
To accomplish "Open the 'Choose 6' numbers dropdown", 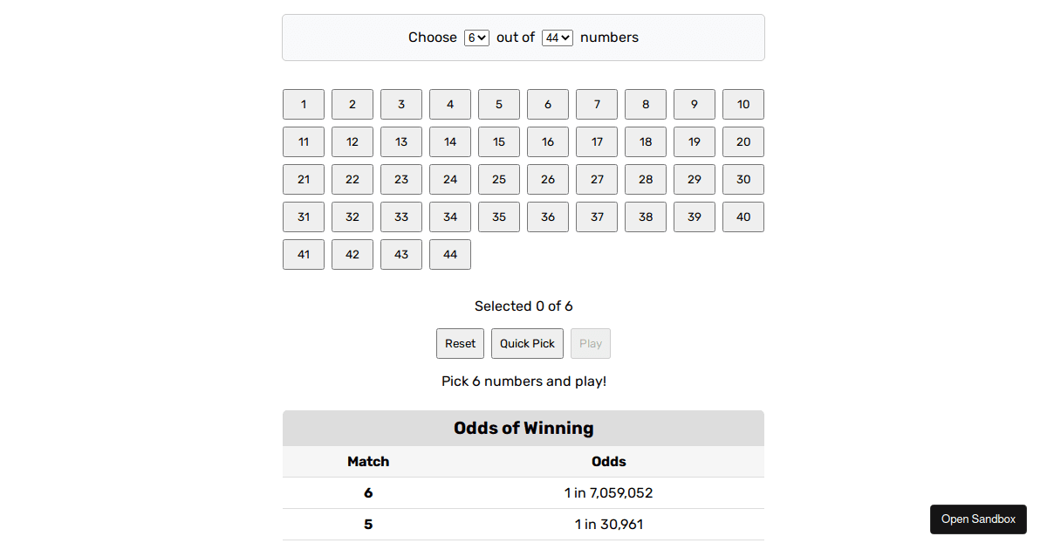I will tap(476, 38).
